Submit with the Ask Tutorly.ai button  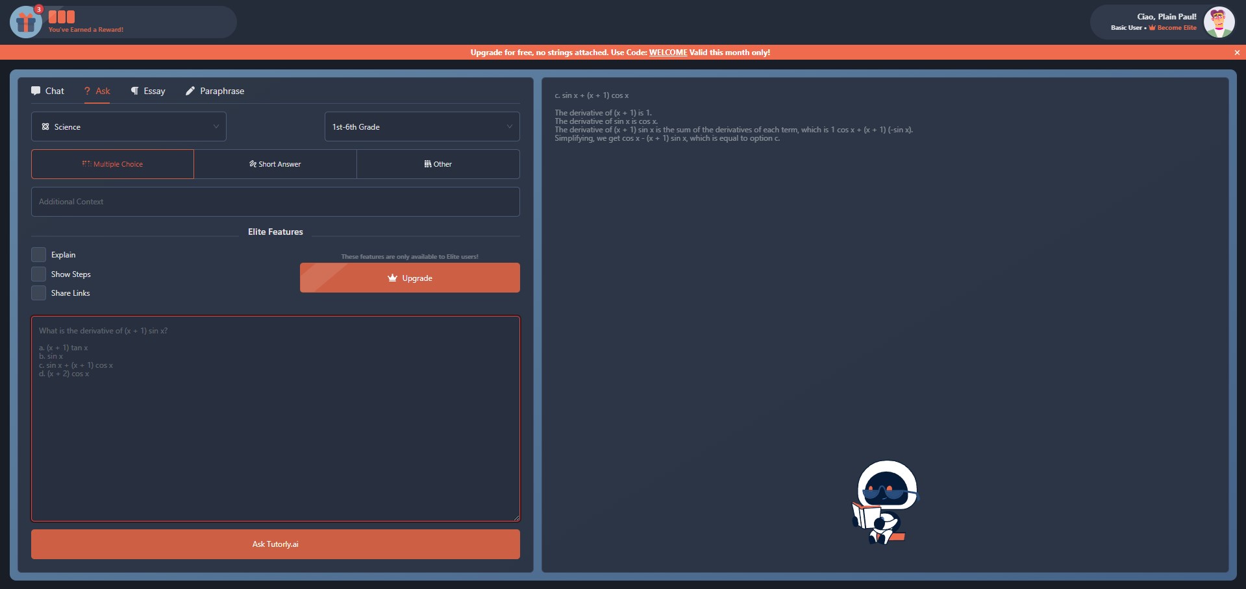tap(275, 544)
